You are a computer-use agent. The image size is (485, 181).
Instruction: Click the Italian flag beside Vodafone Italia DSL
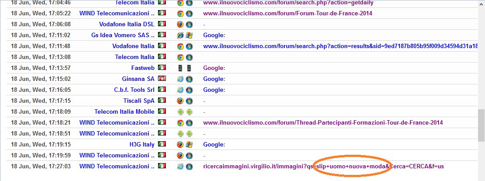click(x=162, y=24)
